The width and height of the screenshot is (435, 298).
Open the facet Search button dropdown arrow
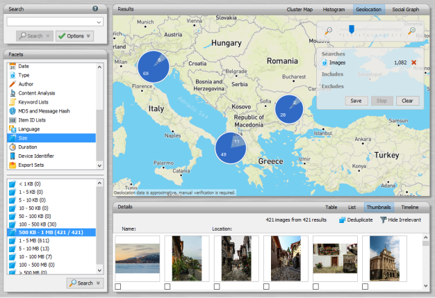pyautogui.click(x=99, y=283)
